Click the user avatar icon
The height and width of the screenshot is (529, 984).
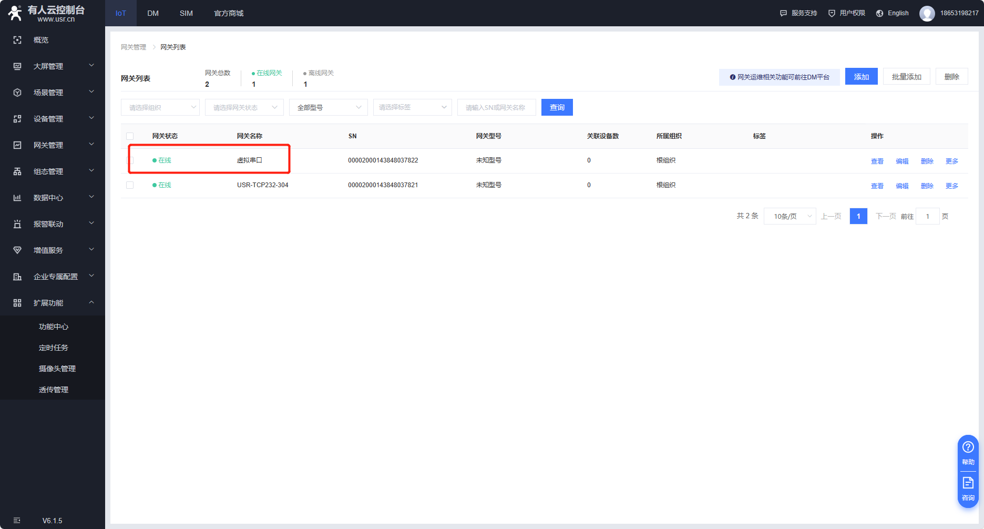coord(927,13)
